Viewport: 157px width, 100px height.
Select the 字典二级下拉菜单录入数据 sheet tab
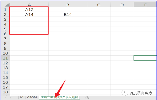[x=59, y=98]
